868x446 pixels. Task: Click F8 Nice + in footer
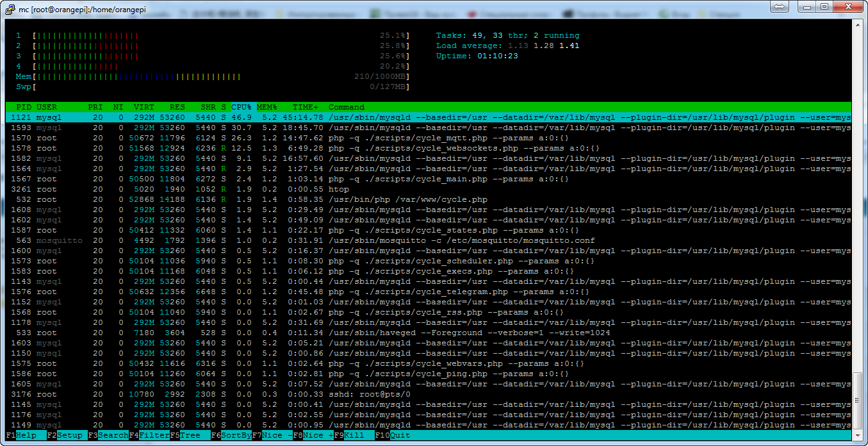tap(313, 435)
